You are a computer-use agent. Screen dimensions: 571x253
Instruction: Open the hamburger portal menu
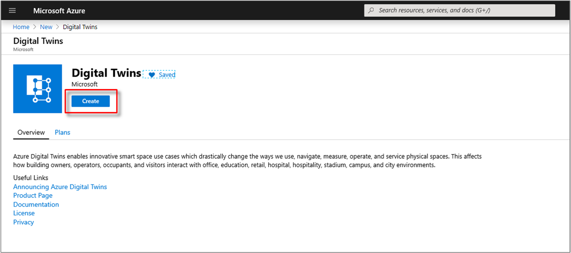(12, 11)
